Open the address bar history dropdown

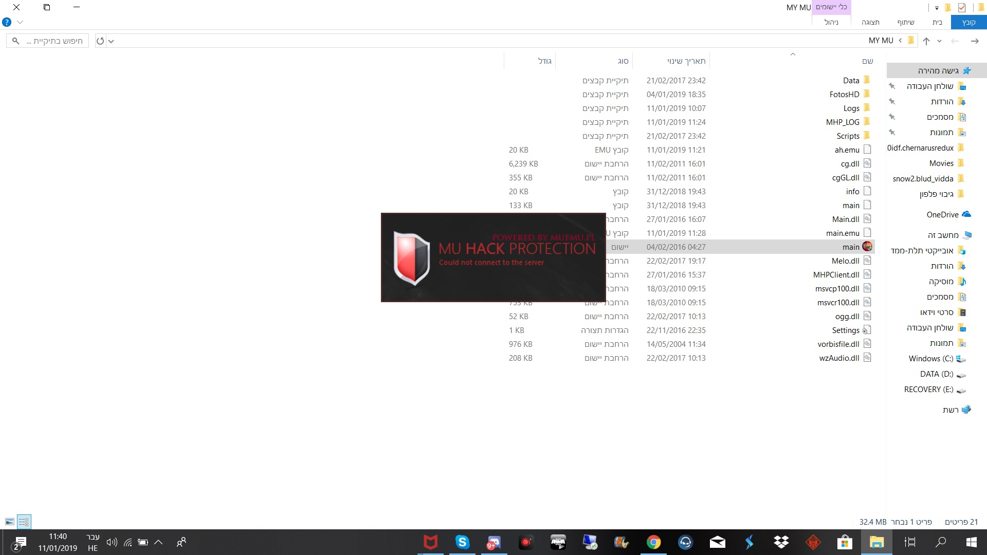(111, 41)
